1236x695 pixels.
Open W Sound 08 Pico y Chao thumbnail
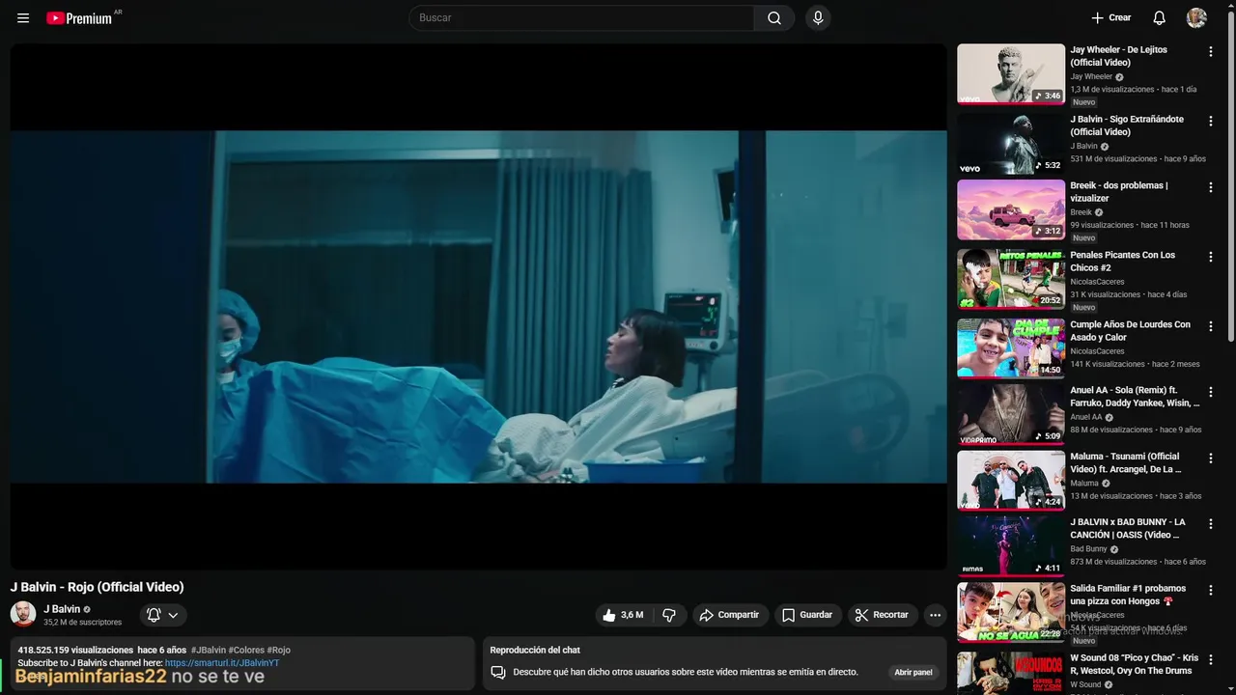pos(1011,673)
